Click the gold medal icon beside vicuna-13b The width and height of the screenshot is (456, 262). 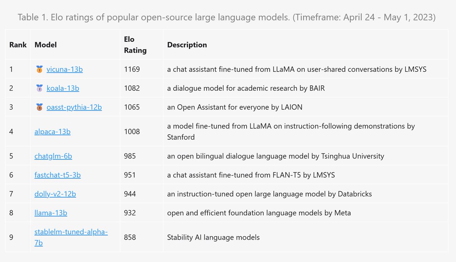pyautogui.click(x=39, y=69)
